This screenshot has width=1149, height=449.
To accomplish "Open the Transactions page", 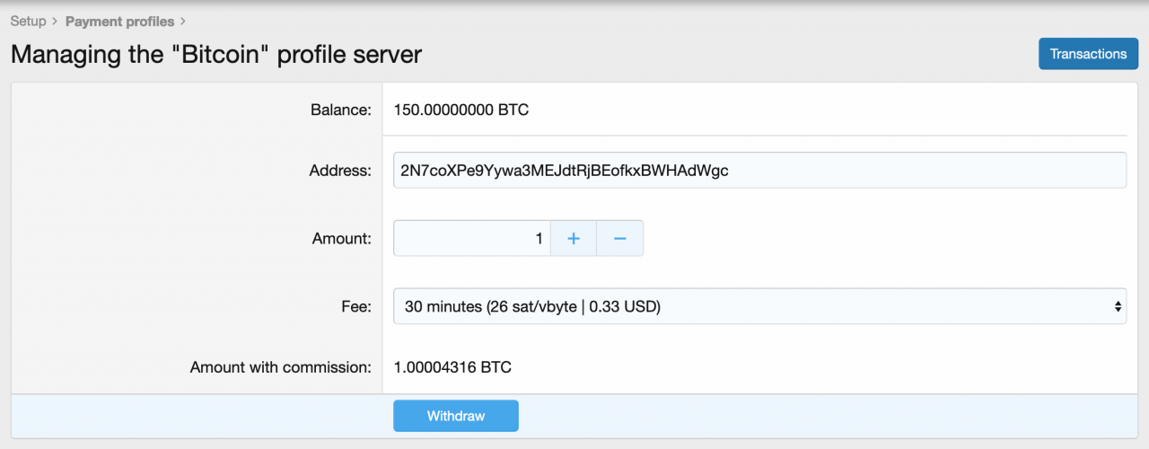I will (x=1088, y=54).
